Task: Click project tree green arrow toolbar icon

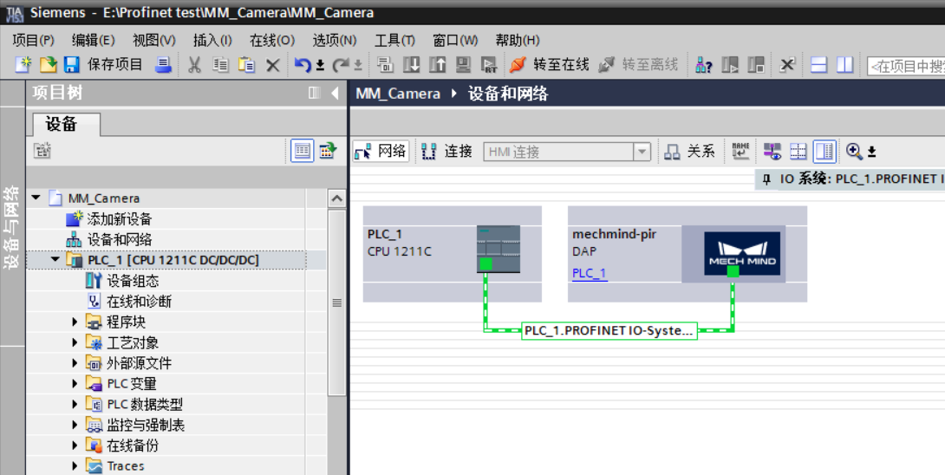Action: [328, 151]
